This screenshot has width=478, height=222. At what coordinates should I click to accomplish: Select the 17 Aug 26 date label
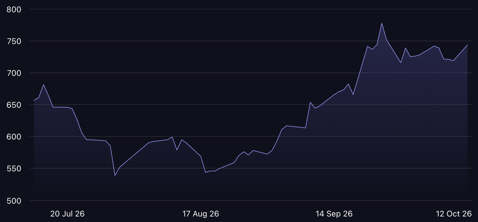point(201,214)
